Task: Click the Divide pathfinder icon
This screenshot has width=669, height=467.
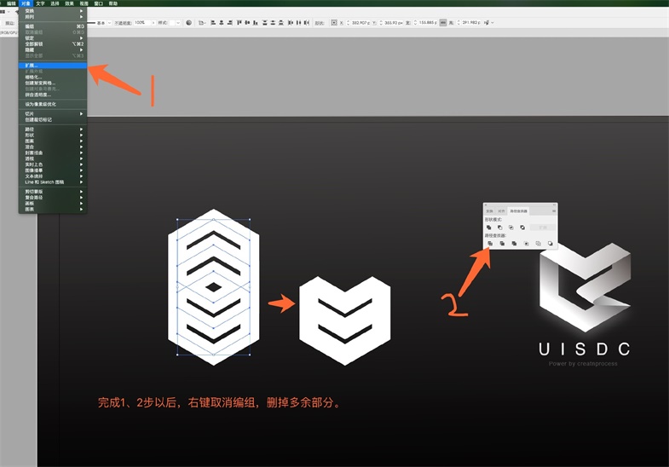Action: click(x=489, y=244)
